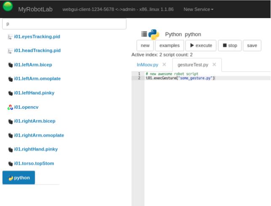Click line 1 comment in editor
The image size is (271, 206).
[172, 74]
